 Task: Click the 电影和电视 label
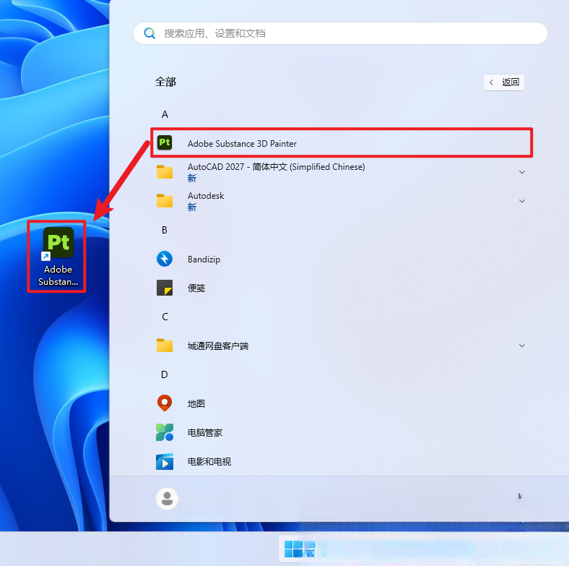(x=209, y=461)
